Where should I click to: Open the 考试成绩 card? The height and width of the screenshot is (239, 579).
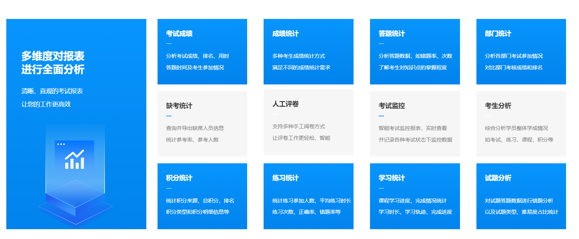coord(202,52)
